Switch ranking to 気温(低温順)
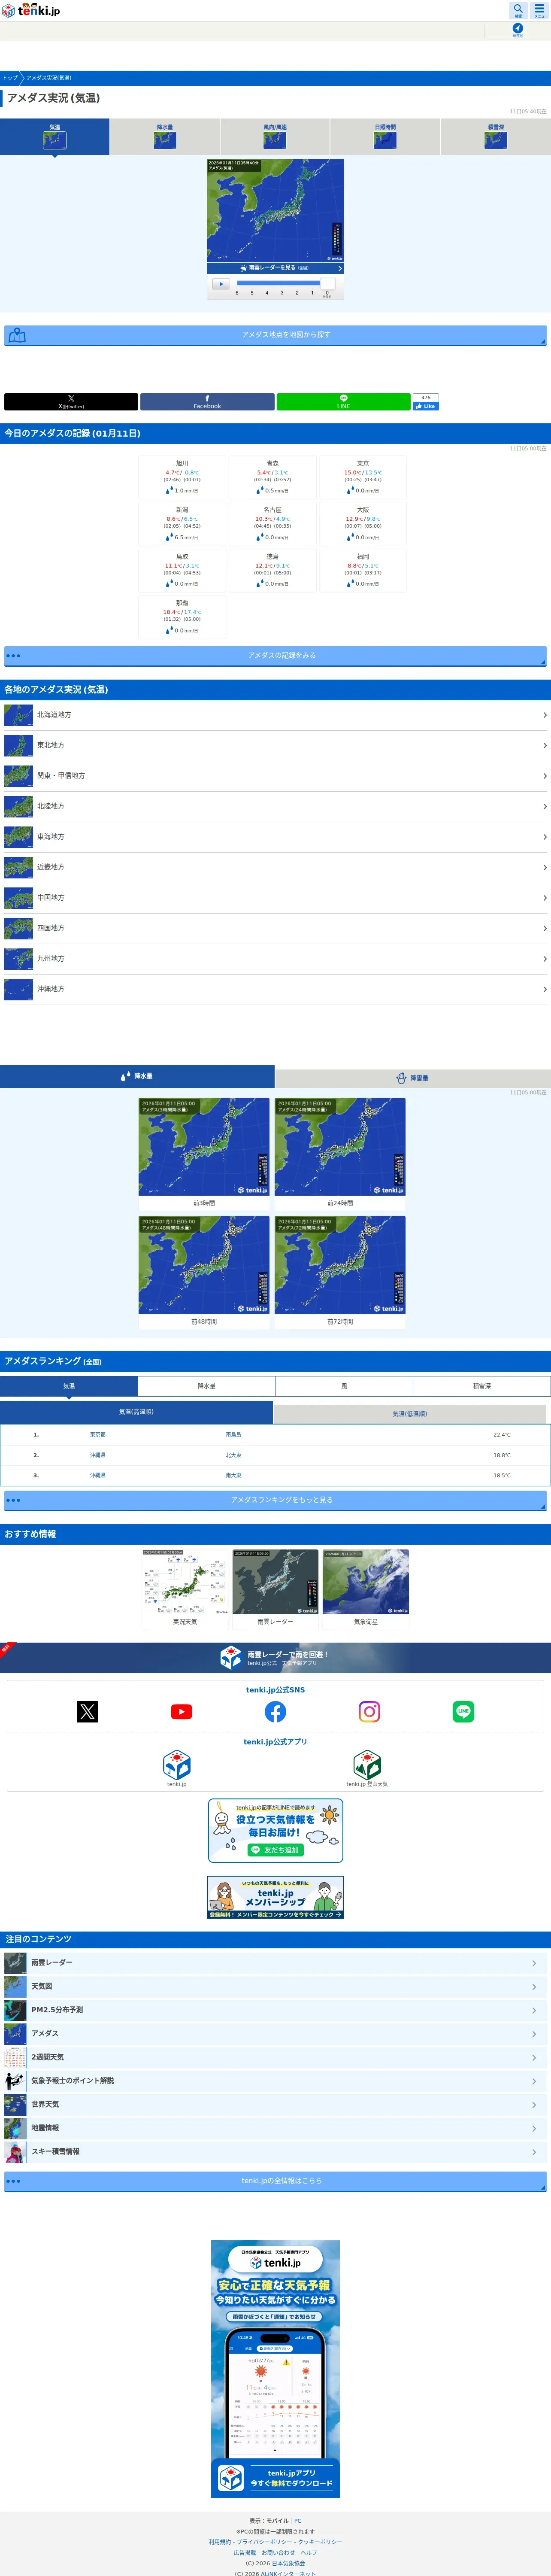The width and height of the screenshot is (551, 2576). pos(410,1414)
